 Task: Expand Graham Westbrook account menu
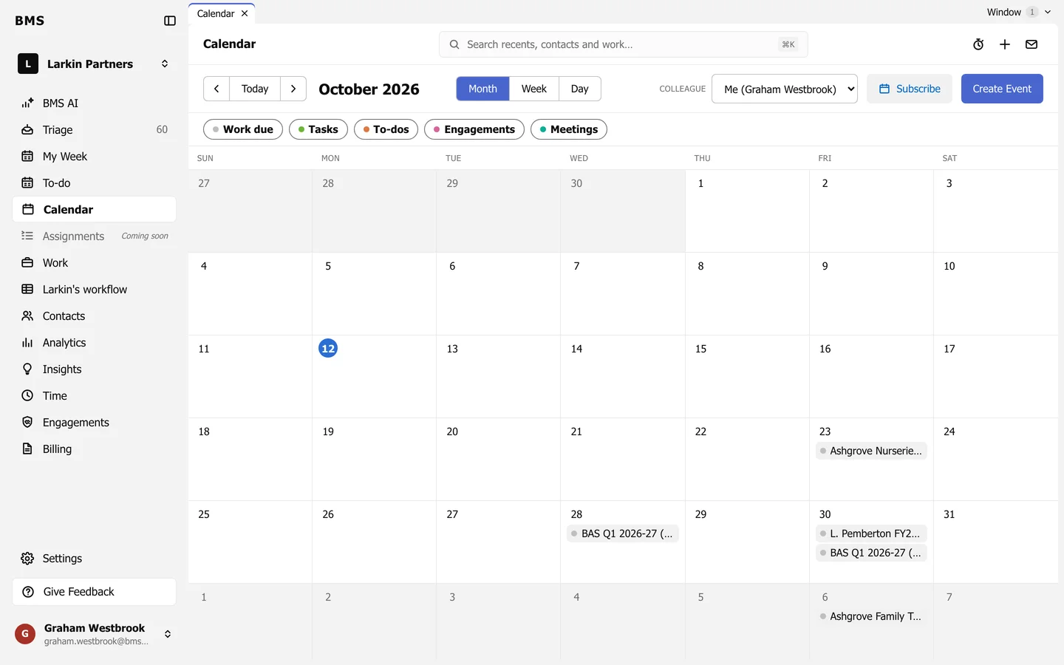click(95, 634)
